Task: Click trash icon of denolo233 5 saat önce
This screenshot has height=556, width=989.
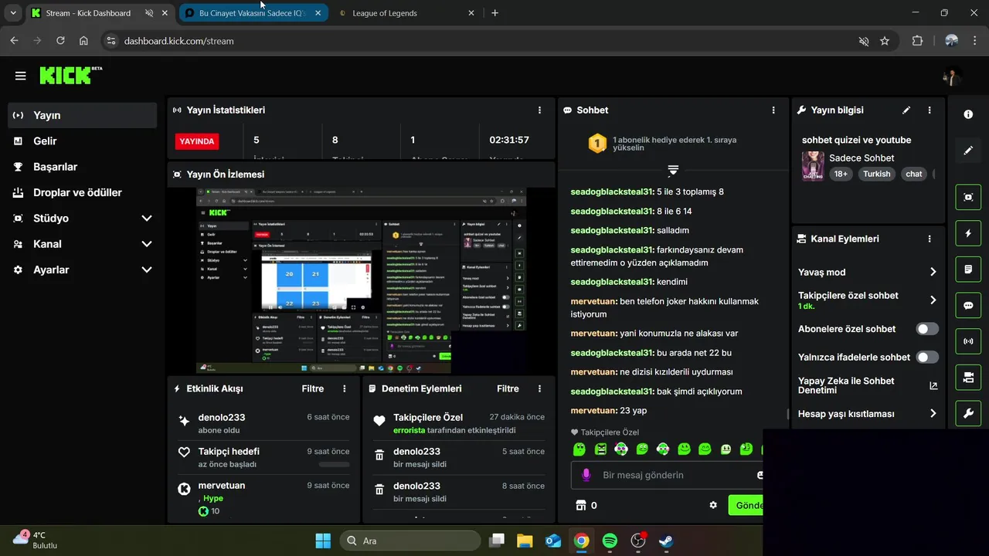Action: click(x=379, y=456)
